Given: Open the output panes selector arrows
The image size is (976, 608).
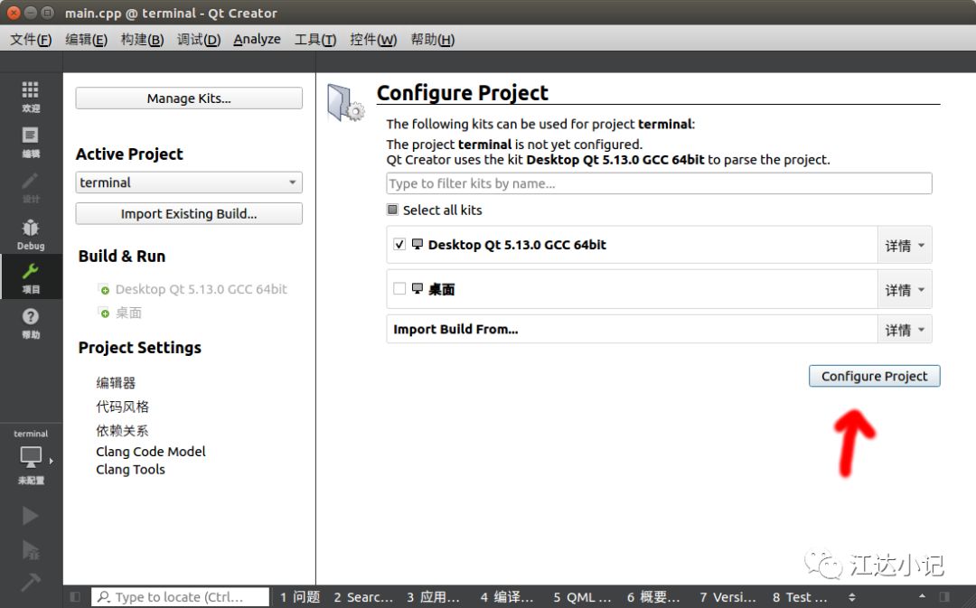Looking at the screenshot, I should coord(851,597).
